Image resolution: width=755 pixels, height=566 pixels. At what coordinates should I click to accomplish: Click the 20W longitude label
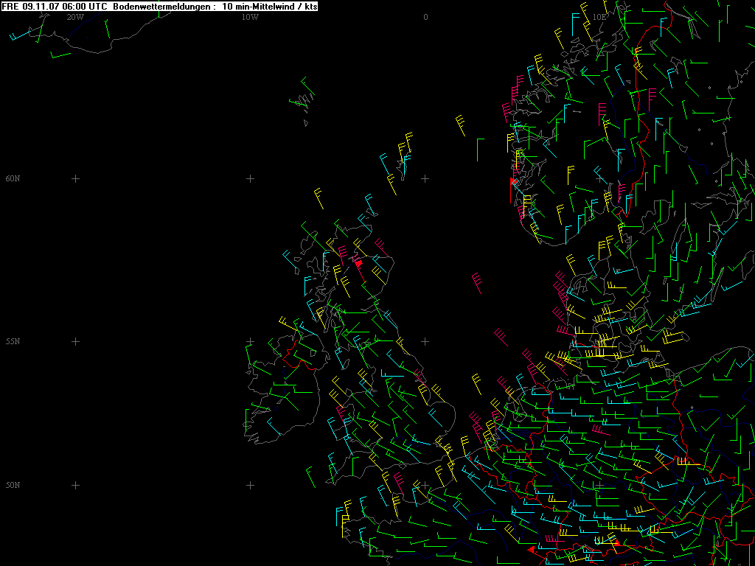point(74,17)
